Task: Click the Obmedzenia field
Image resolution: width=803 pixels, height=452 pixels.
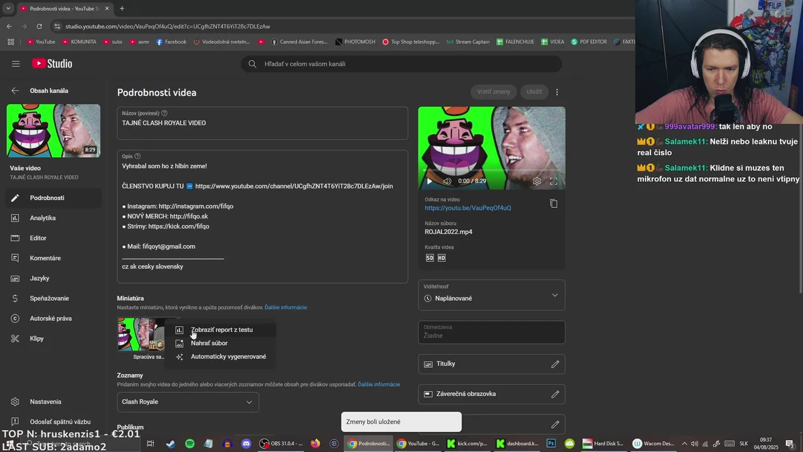Action: coord(492,332)
